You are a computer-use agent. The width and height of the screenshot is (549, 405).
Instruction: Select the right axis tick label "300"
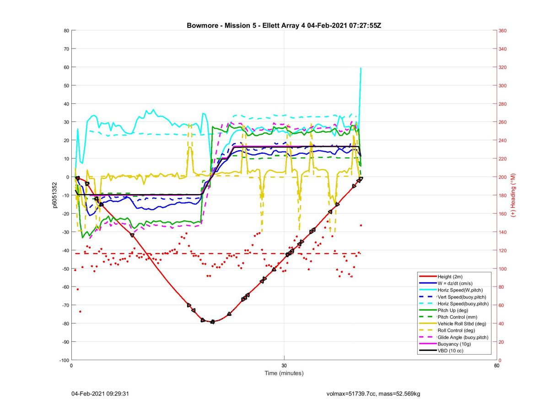pyautogui.click(x=502, y=86)
